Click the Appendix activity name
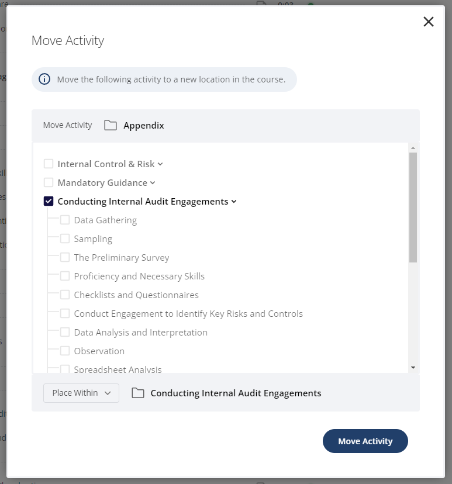The height and width of the screenshot is (484, 452). click(x=144, y=126)
